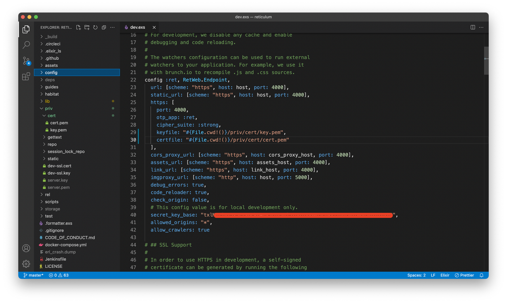Image resolution: width=507 pixels, height=303 pixels.
Task: Open the Jenkinsfile file
Action: [x=77, y=259]
